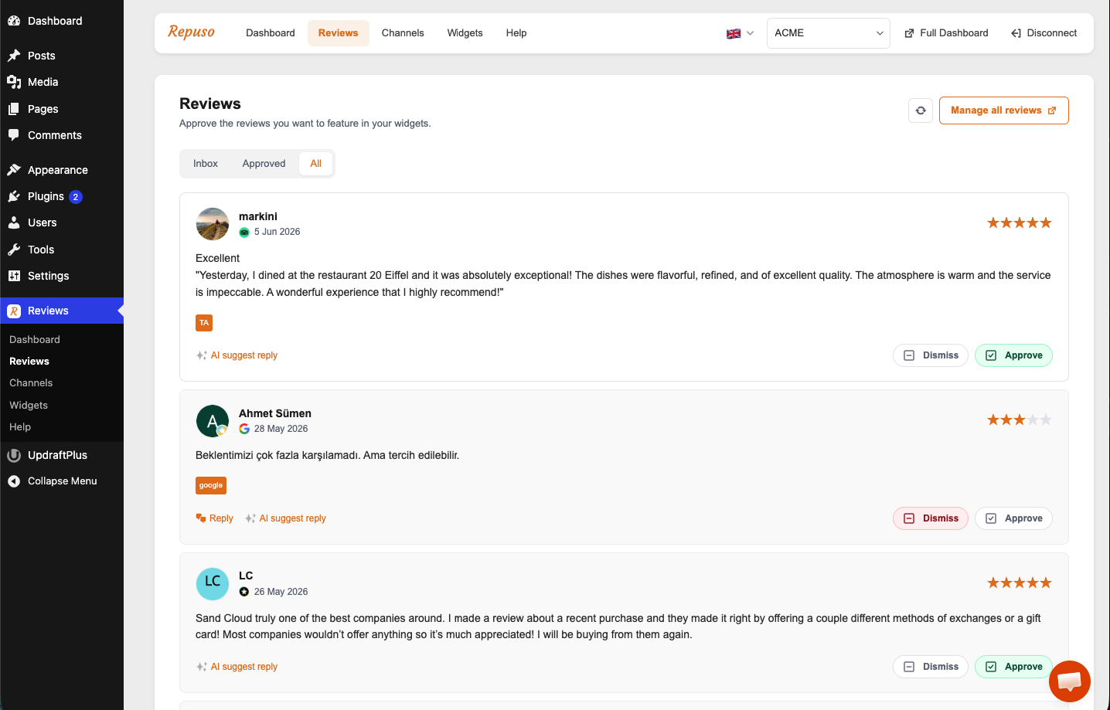Click the star rating on markini's review
Image resolution: width=1110 pixels, height=710 pixels.
point(1020,223)
